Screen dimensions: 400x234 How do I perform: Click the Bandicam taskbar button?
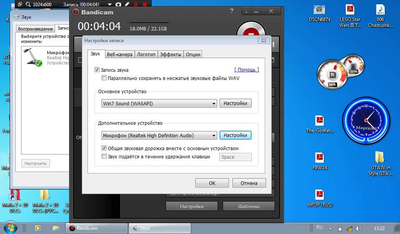(96, 228)
